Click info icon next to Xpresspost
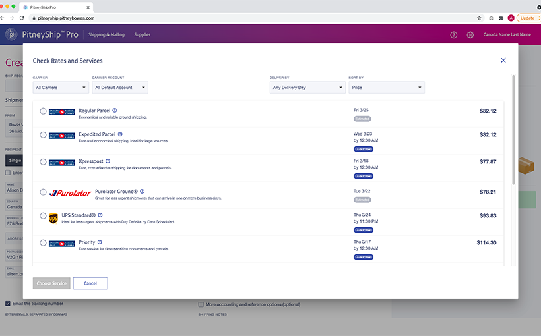Viewport: 541px width, 336px height. [108, 161]
